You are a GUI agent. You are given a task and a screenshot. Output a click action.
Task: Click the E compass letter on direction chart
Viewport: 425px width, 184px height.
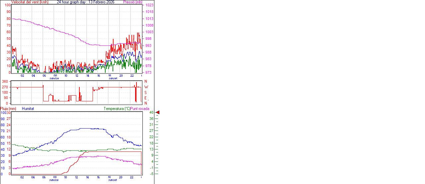(x=146, y=98)
